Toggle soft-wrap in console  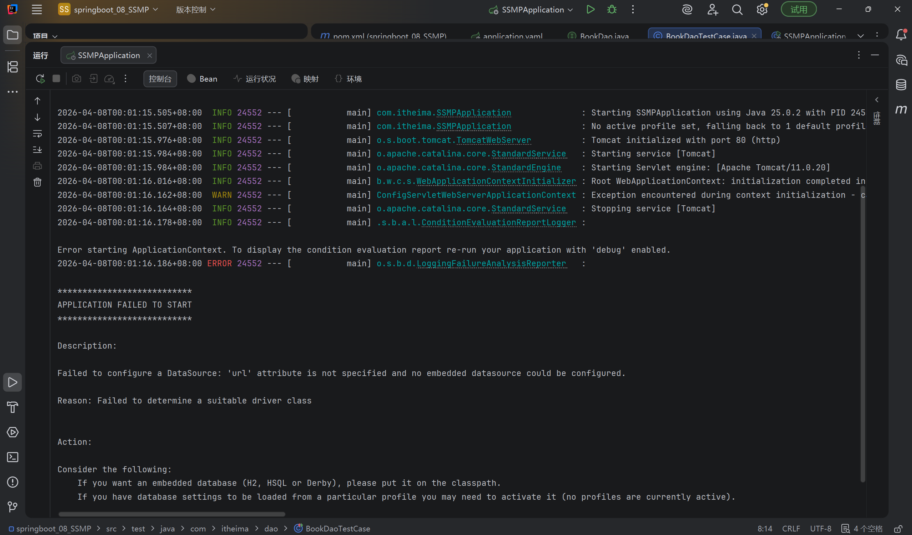tap(37, 134)
